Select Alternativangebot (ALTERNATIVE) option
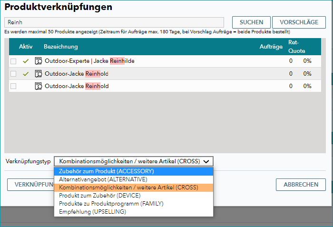333x227 pixels. (134, 179)
